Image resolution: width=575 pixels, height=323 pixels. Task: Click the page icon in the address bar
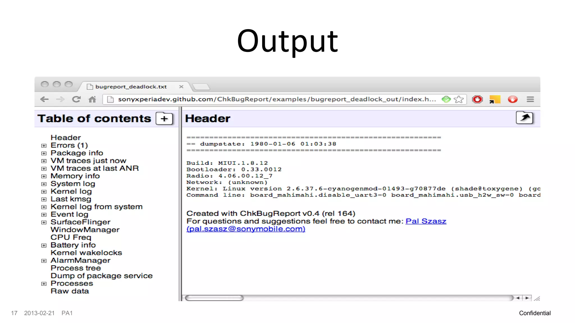(x=110, y=99)
